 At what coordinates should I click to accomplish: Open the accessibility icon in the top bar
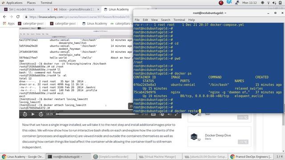pyautogui.click(x=262, y=3)
